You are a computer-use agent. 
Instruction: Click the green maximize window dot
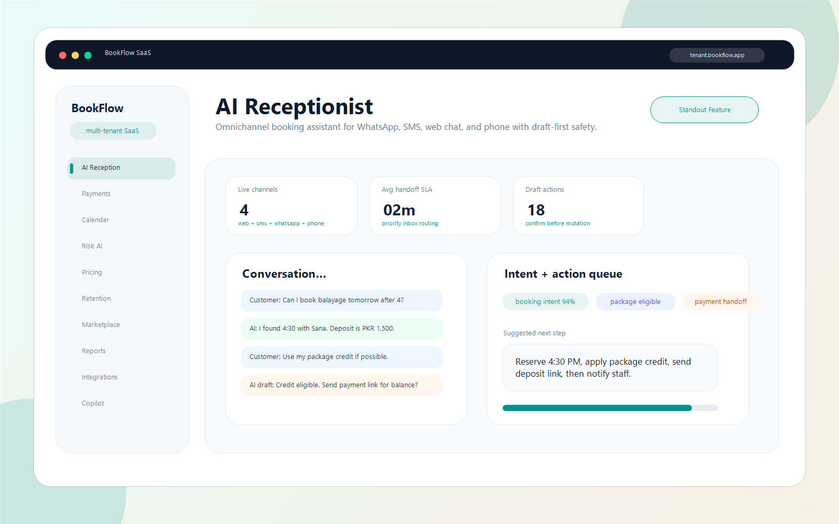point(88,55)
